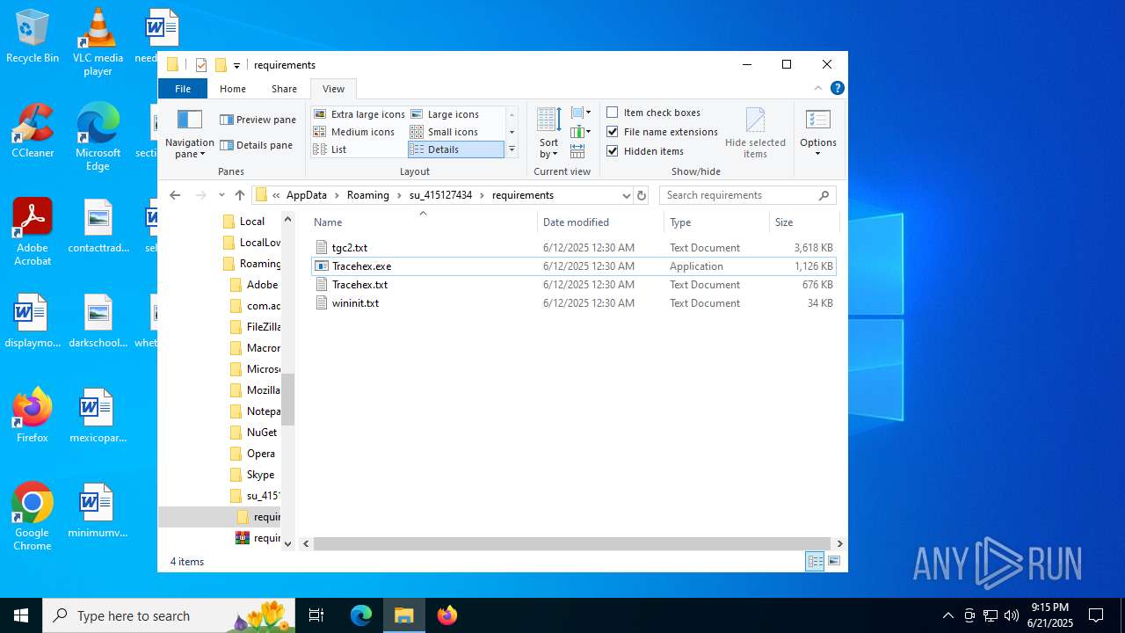Open the Help question mark icon
The image size is (1125, 633).
click(838, 88)
